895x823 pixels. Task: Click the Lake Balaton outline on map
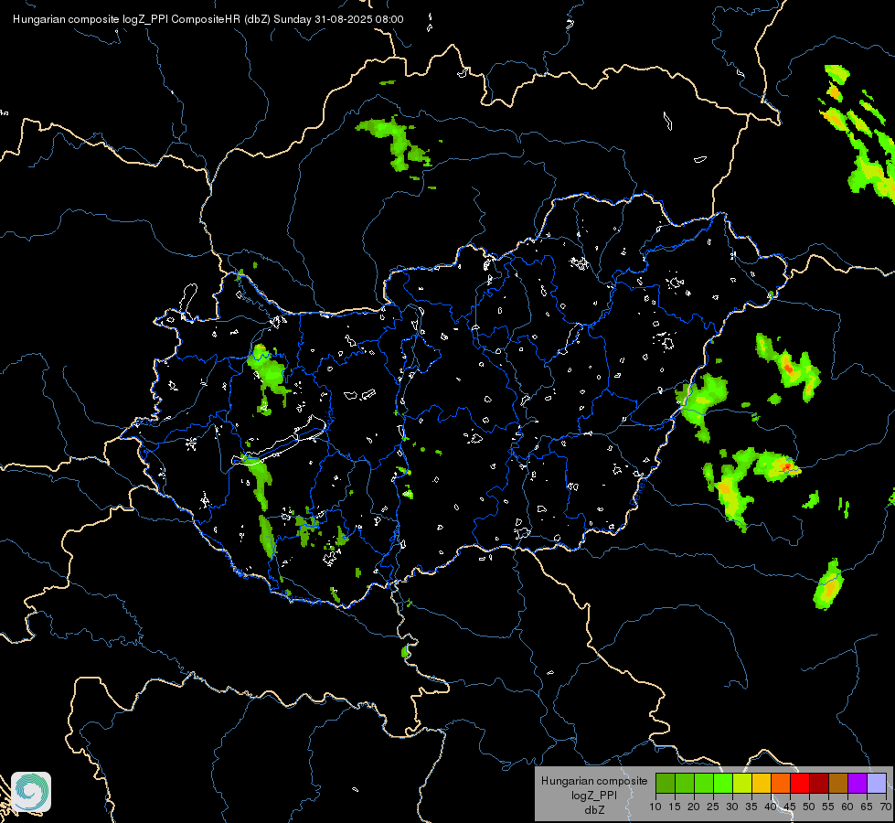(x=280, y=441)
